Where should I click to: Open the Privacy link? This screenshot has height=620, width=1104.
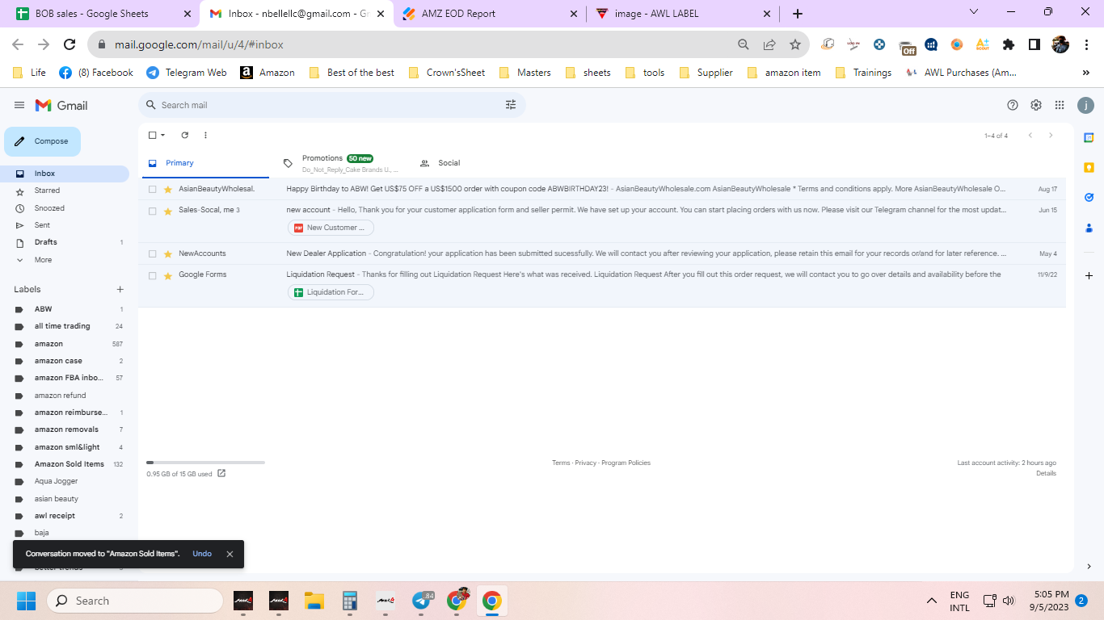[x=586, y=463]
